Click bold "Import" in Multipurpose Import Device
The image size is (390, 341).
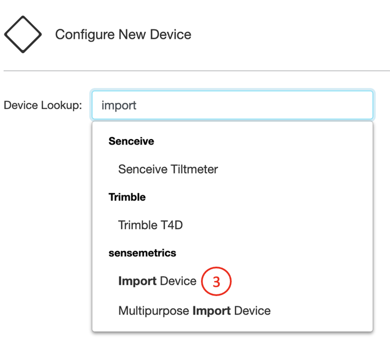[x=211, y=311]
